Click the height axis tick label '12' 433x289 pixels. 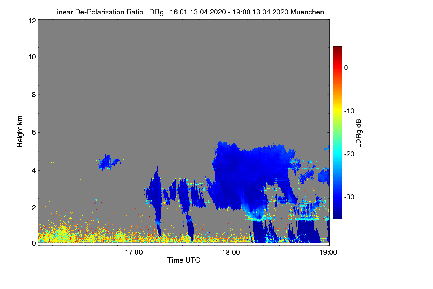pyautogui.click(x=31, y=21)
